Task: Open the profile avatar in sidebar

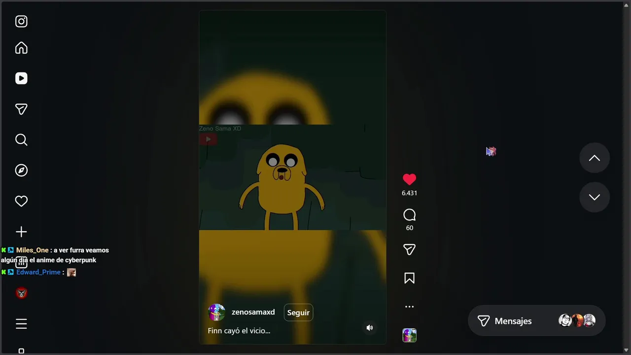Action: (21, 293)
